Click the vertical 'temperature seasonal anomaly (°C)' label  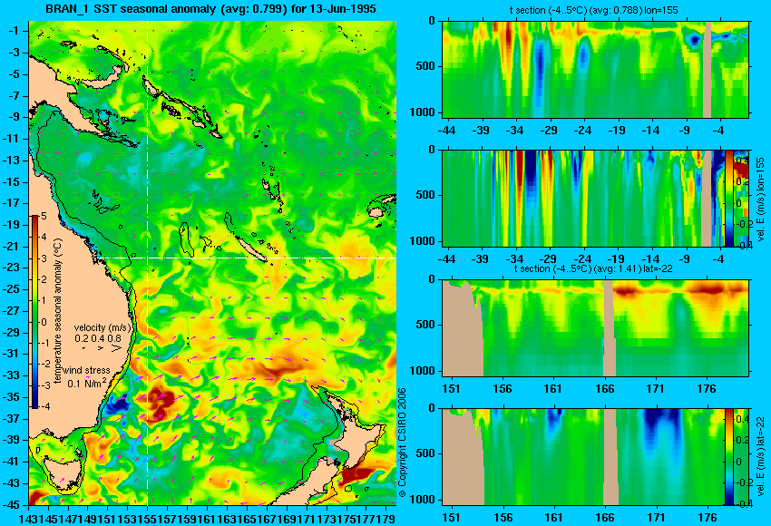pos(57,311)
